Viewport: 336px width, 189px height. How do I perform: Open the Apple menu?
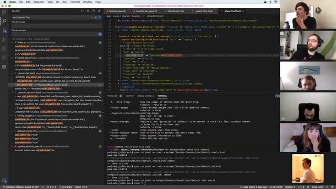click(4, 2)
